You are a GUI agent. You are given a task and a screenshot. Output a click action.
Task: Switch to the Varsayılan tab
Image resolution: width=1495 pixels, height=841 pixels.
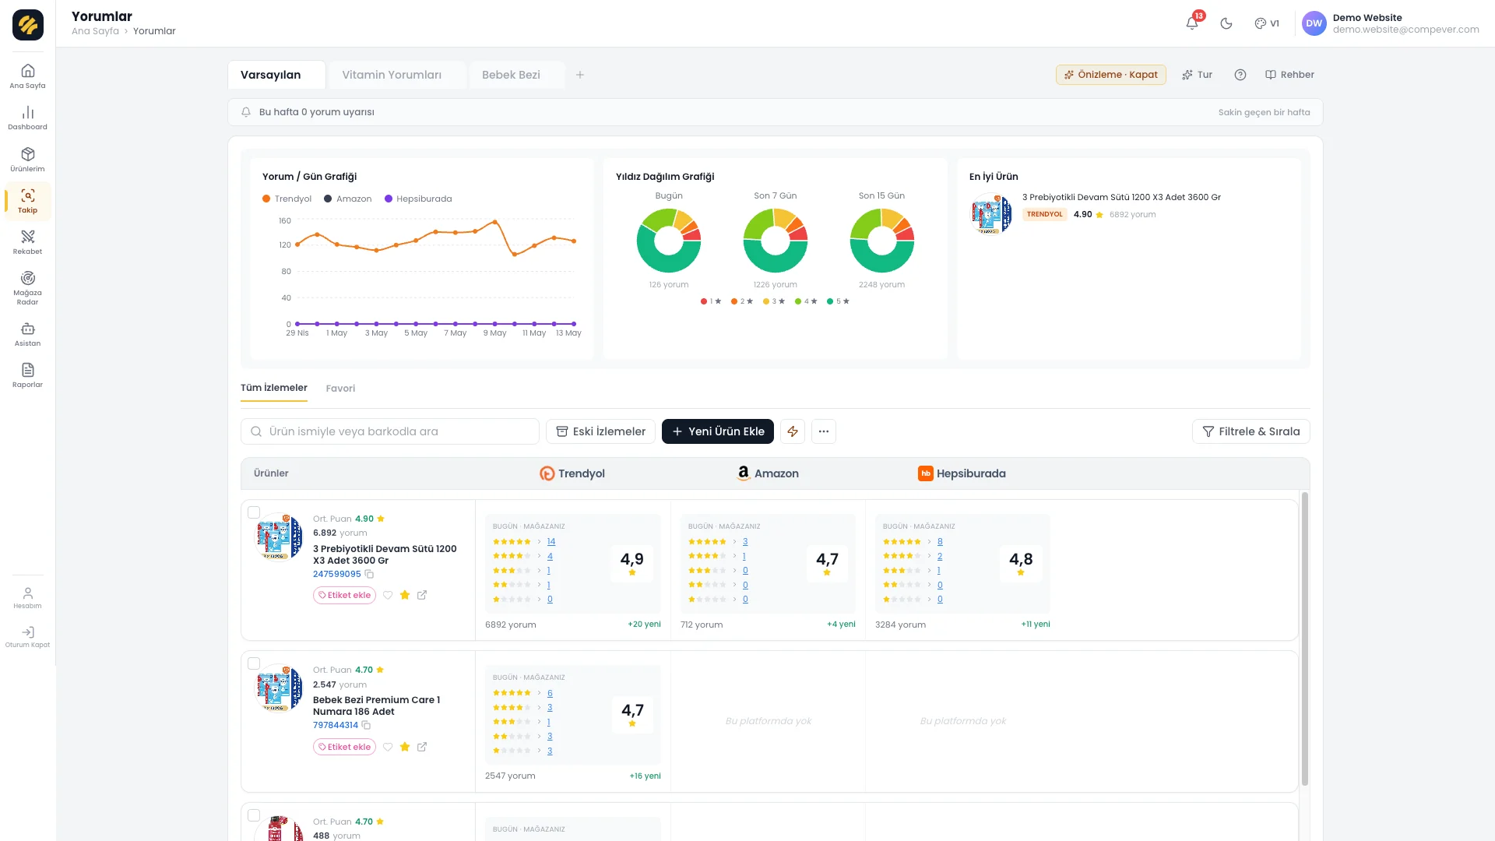point(276,75)
